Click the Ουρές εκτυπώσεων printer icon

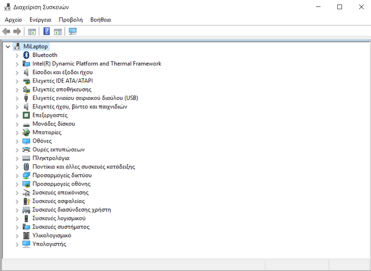click(26, 150)
